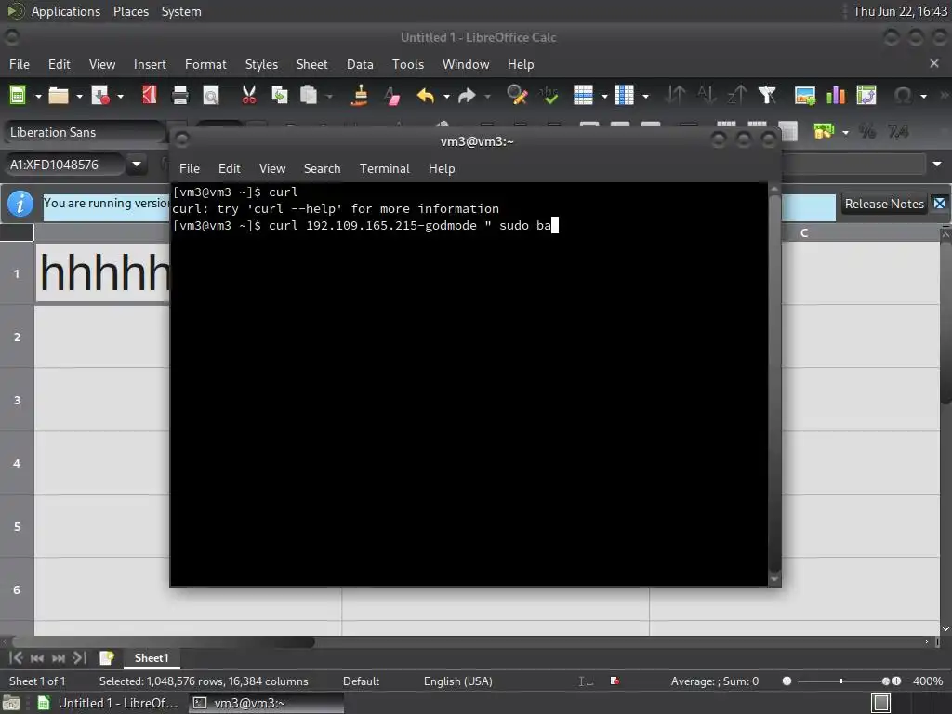Open the Applications menu in top panel
This screenshot has height=714, width=952.
(x=66, y=11)
